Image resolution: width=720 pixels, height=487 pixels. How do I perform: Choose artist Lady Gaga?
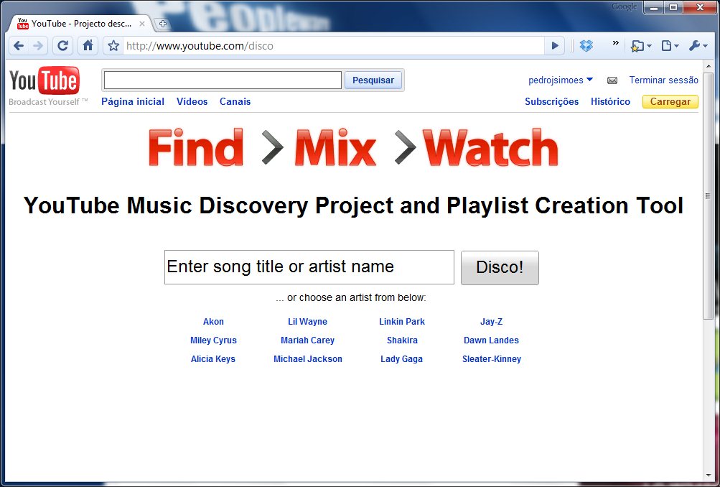click(402, 359)
